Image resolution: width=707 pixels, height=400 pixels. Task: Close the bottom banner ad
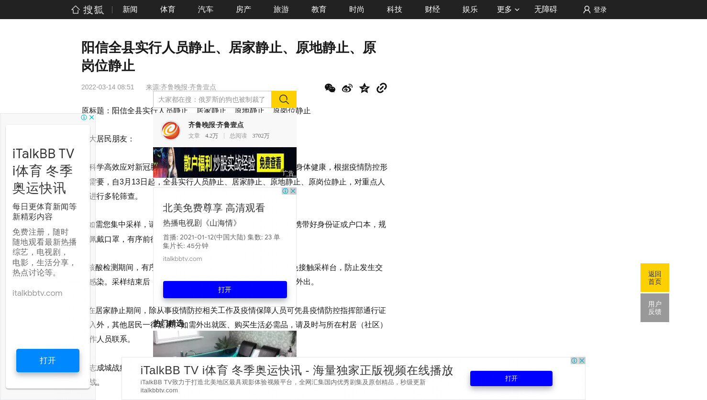coord(582,360)
